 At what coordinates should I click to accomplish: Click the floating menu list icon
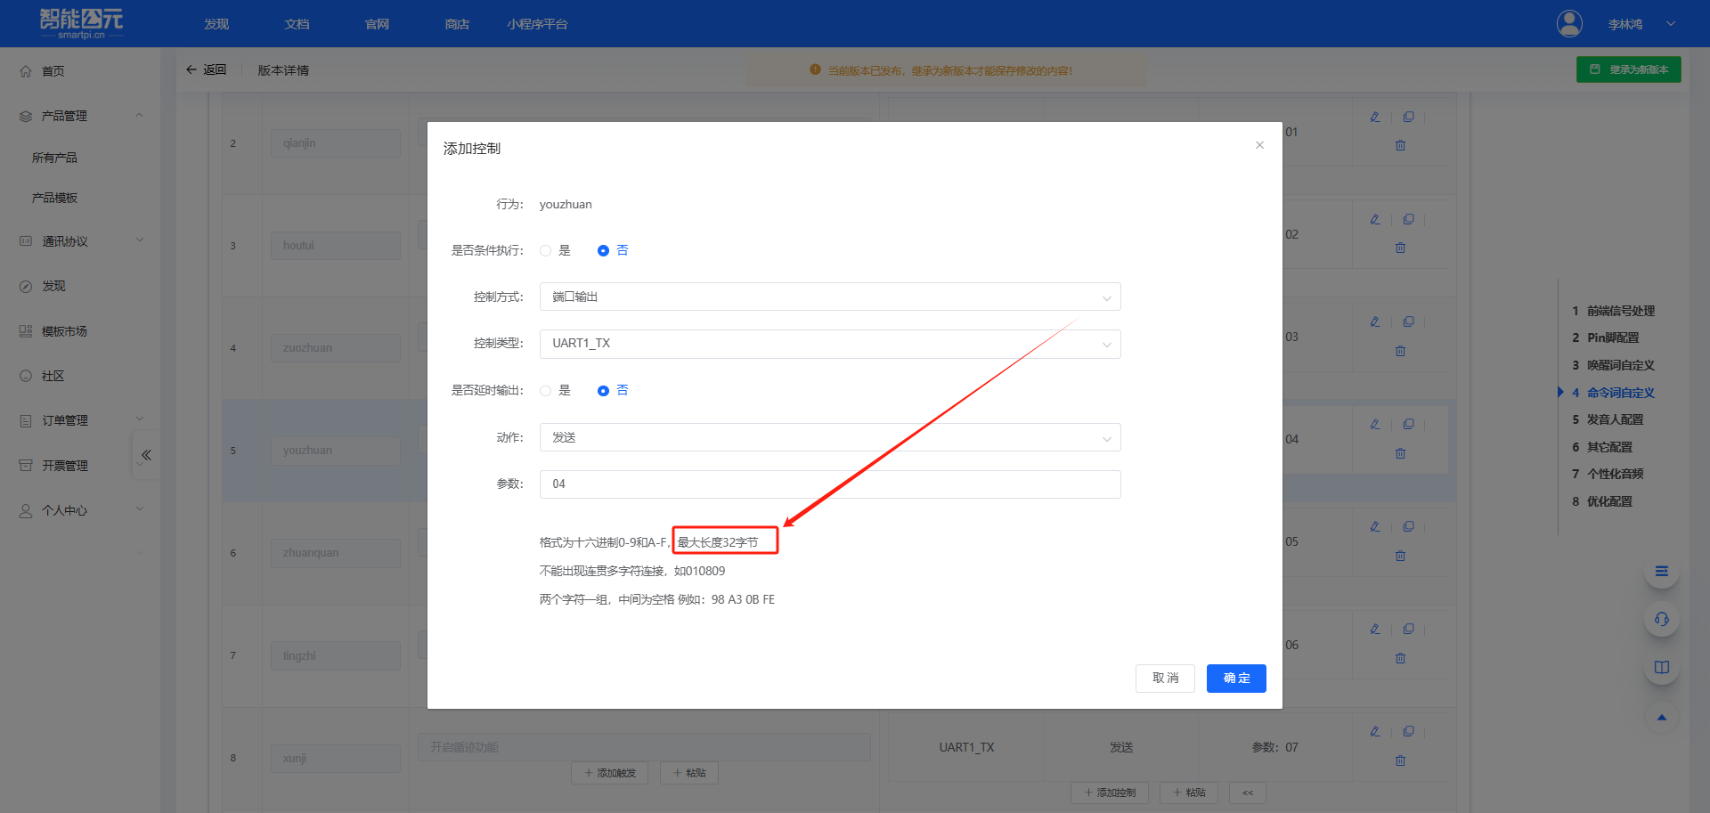[x=1661, y=572]
